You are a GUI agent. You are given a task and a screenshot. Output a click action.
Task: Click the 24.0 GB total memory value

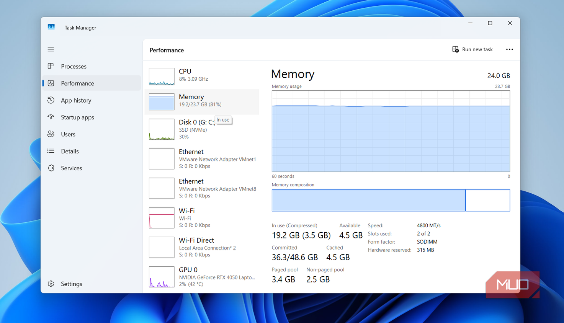pyautogui.click(x=499, y=76)
